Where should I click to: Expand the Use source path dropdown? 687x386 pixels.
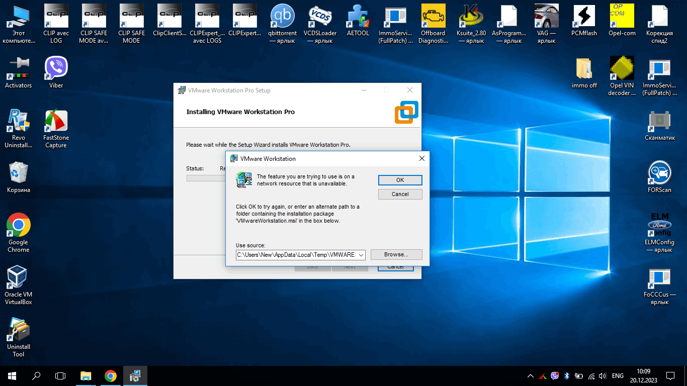pyautogui.click(x=361, y=255)
